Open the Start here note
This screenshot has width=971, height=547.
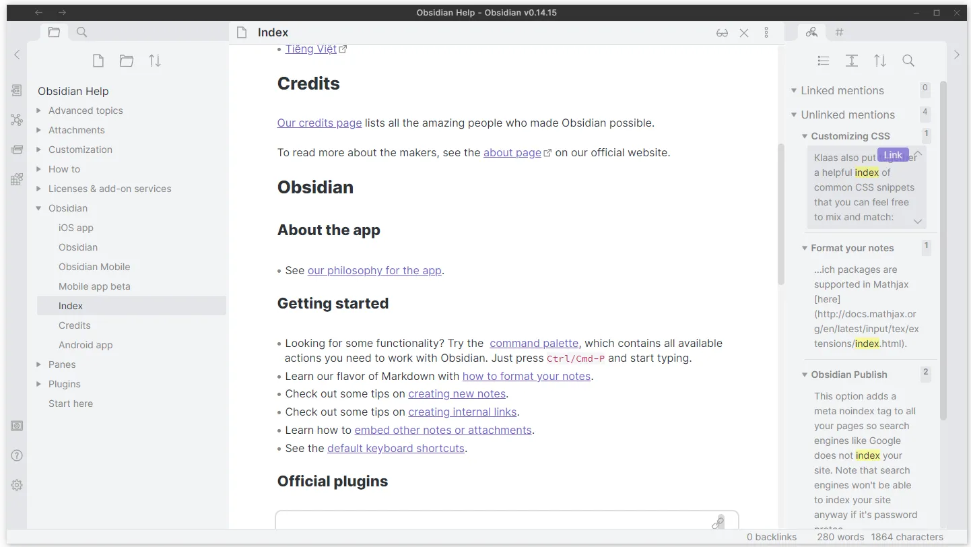point(131,404)
